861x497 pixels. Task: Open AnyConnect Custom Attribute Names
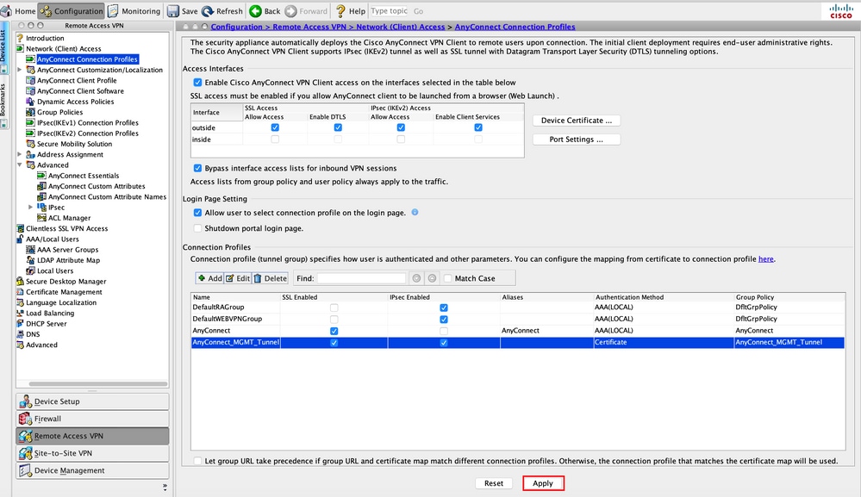click(x=107, y=197)
